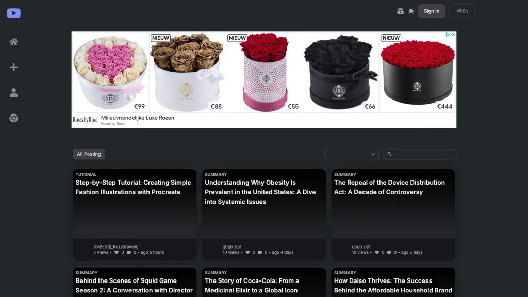This screenshot has height=297, width=528.
Task: Click the Roses by Rose logo
Action: point(85,120)
